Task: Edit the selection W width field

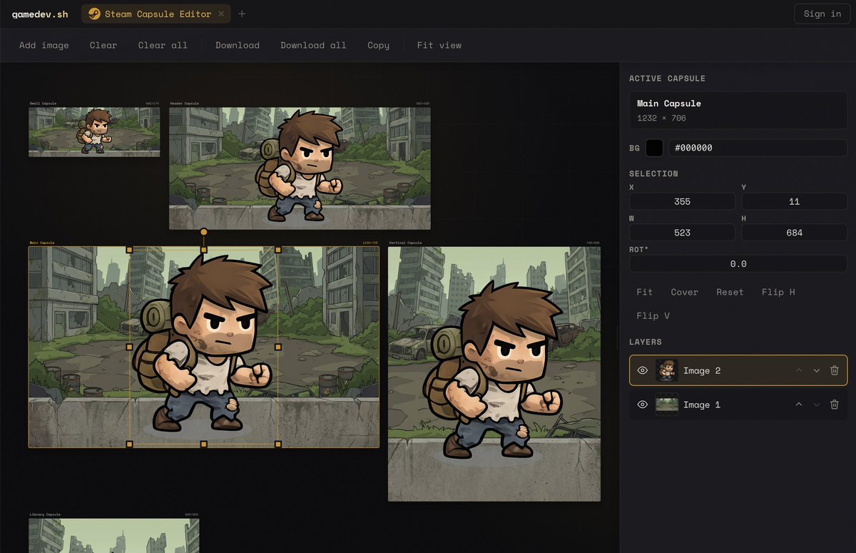Action: tap(682, 233)
